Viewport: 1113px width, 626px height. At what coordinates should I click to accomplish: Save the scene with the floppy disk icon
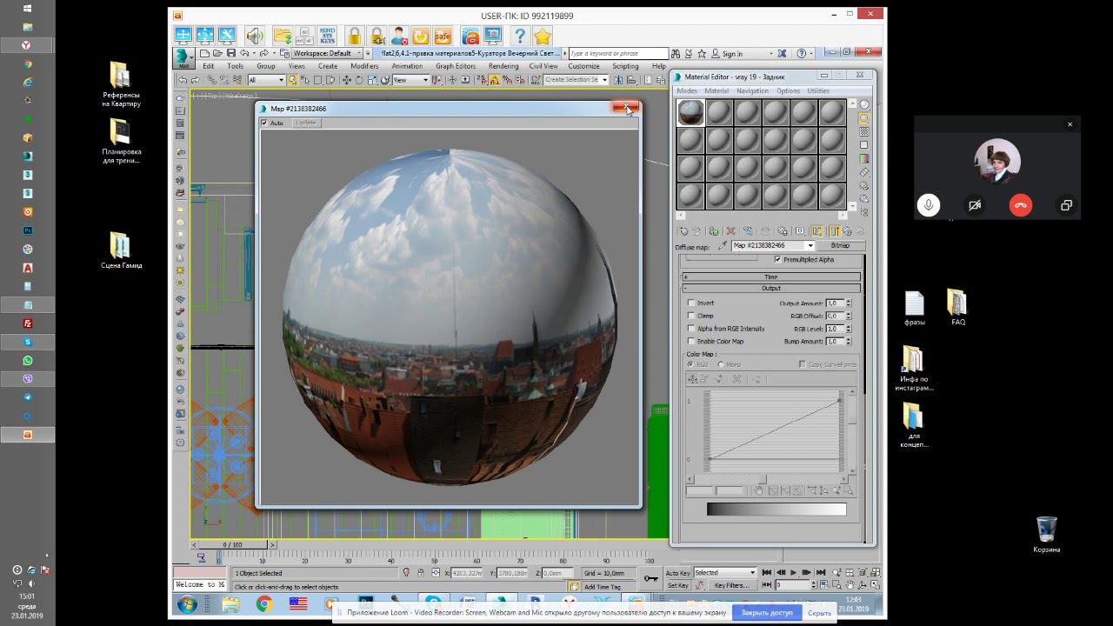tap(230, 53)
